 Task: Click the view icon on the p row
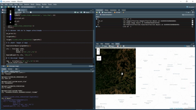193,25
